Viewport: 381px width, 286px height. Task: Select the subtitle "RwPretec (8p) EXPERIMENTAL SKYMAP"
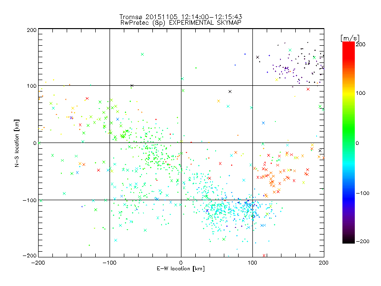[181, 22]
